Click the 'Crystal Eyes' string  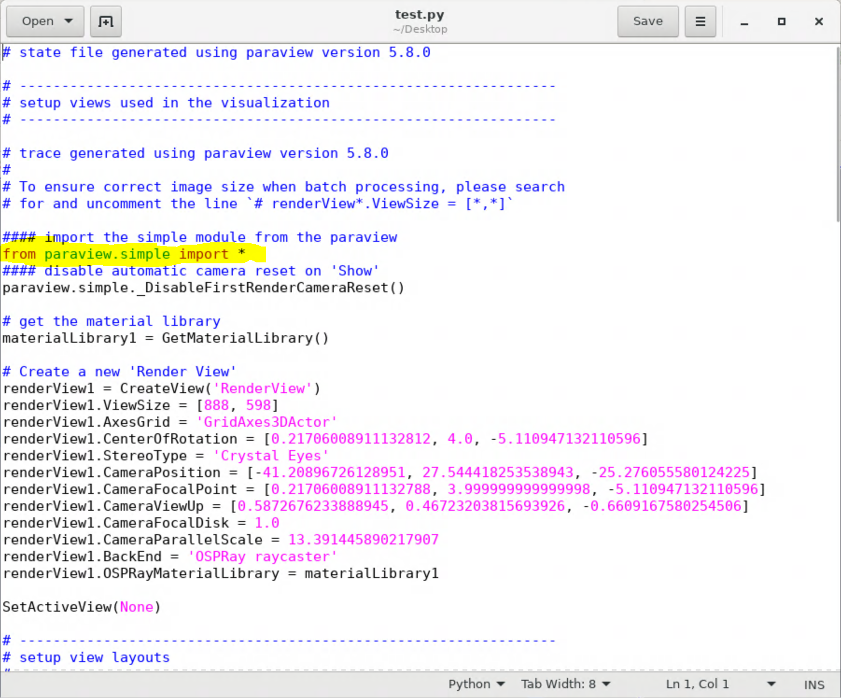point(271,456)
